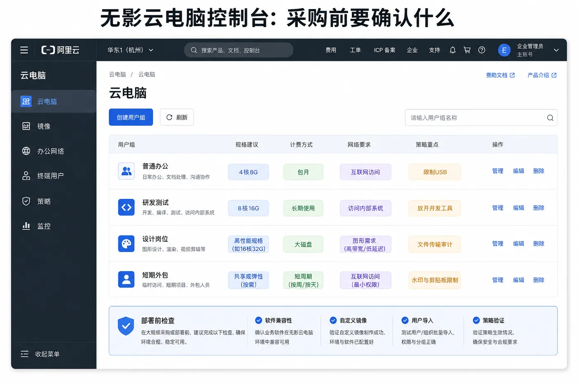
Task: Click the 设计岗位 palette icon
Action: (x=126, y=243)
